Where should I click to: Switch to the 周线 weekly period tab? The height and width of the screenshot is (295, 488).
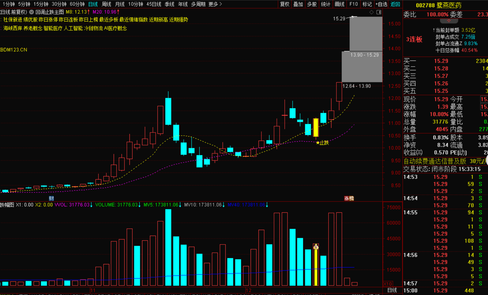pos(106,4)
